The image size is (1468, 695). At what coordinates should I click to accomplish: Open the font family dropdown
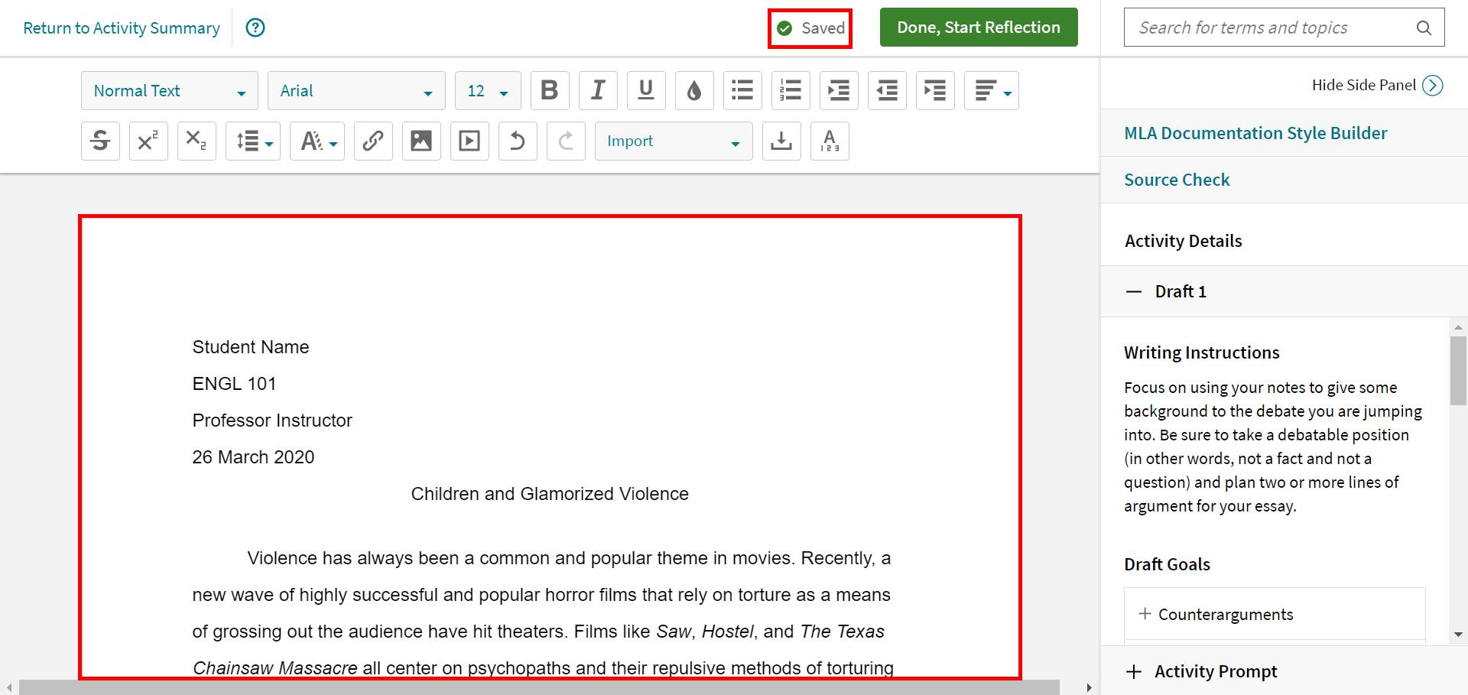[x=356, y=90]
